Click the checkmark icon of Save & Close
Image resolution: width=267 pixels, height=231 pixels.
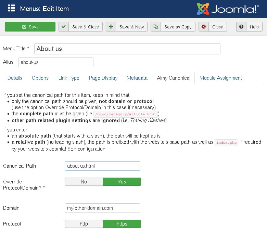(64, 27)
